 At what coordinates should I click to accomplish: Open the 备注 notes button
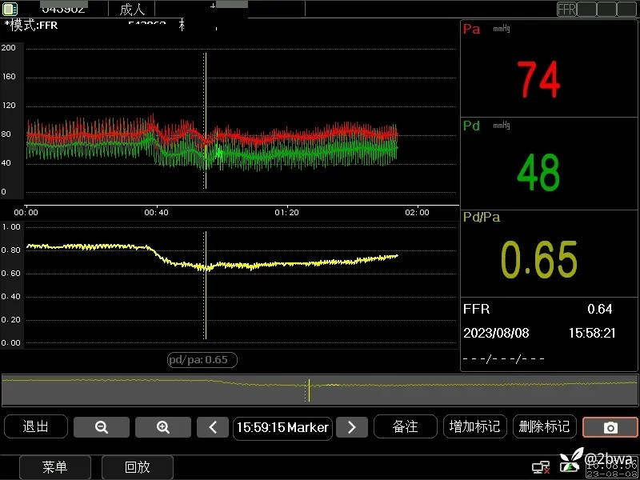click(405, 426)
